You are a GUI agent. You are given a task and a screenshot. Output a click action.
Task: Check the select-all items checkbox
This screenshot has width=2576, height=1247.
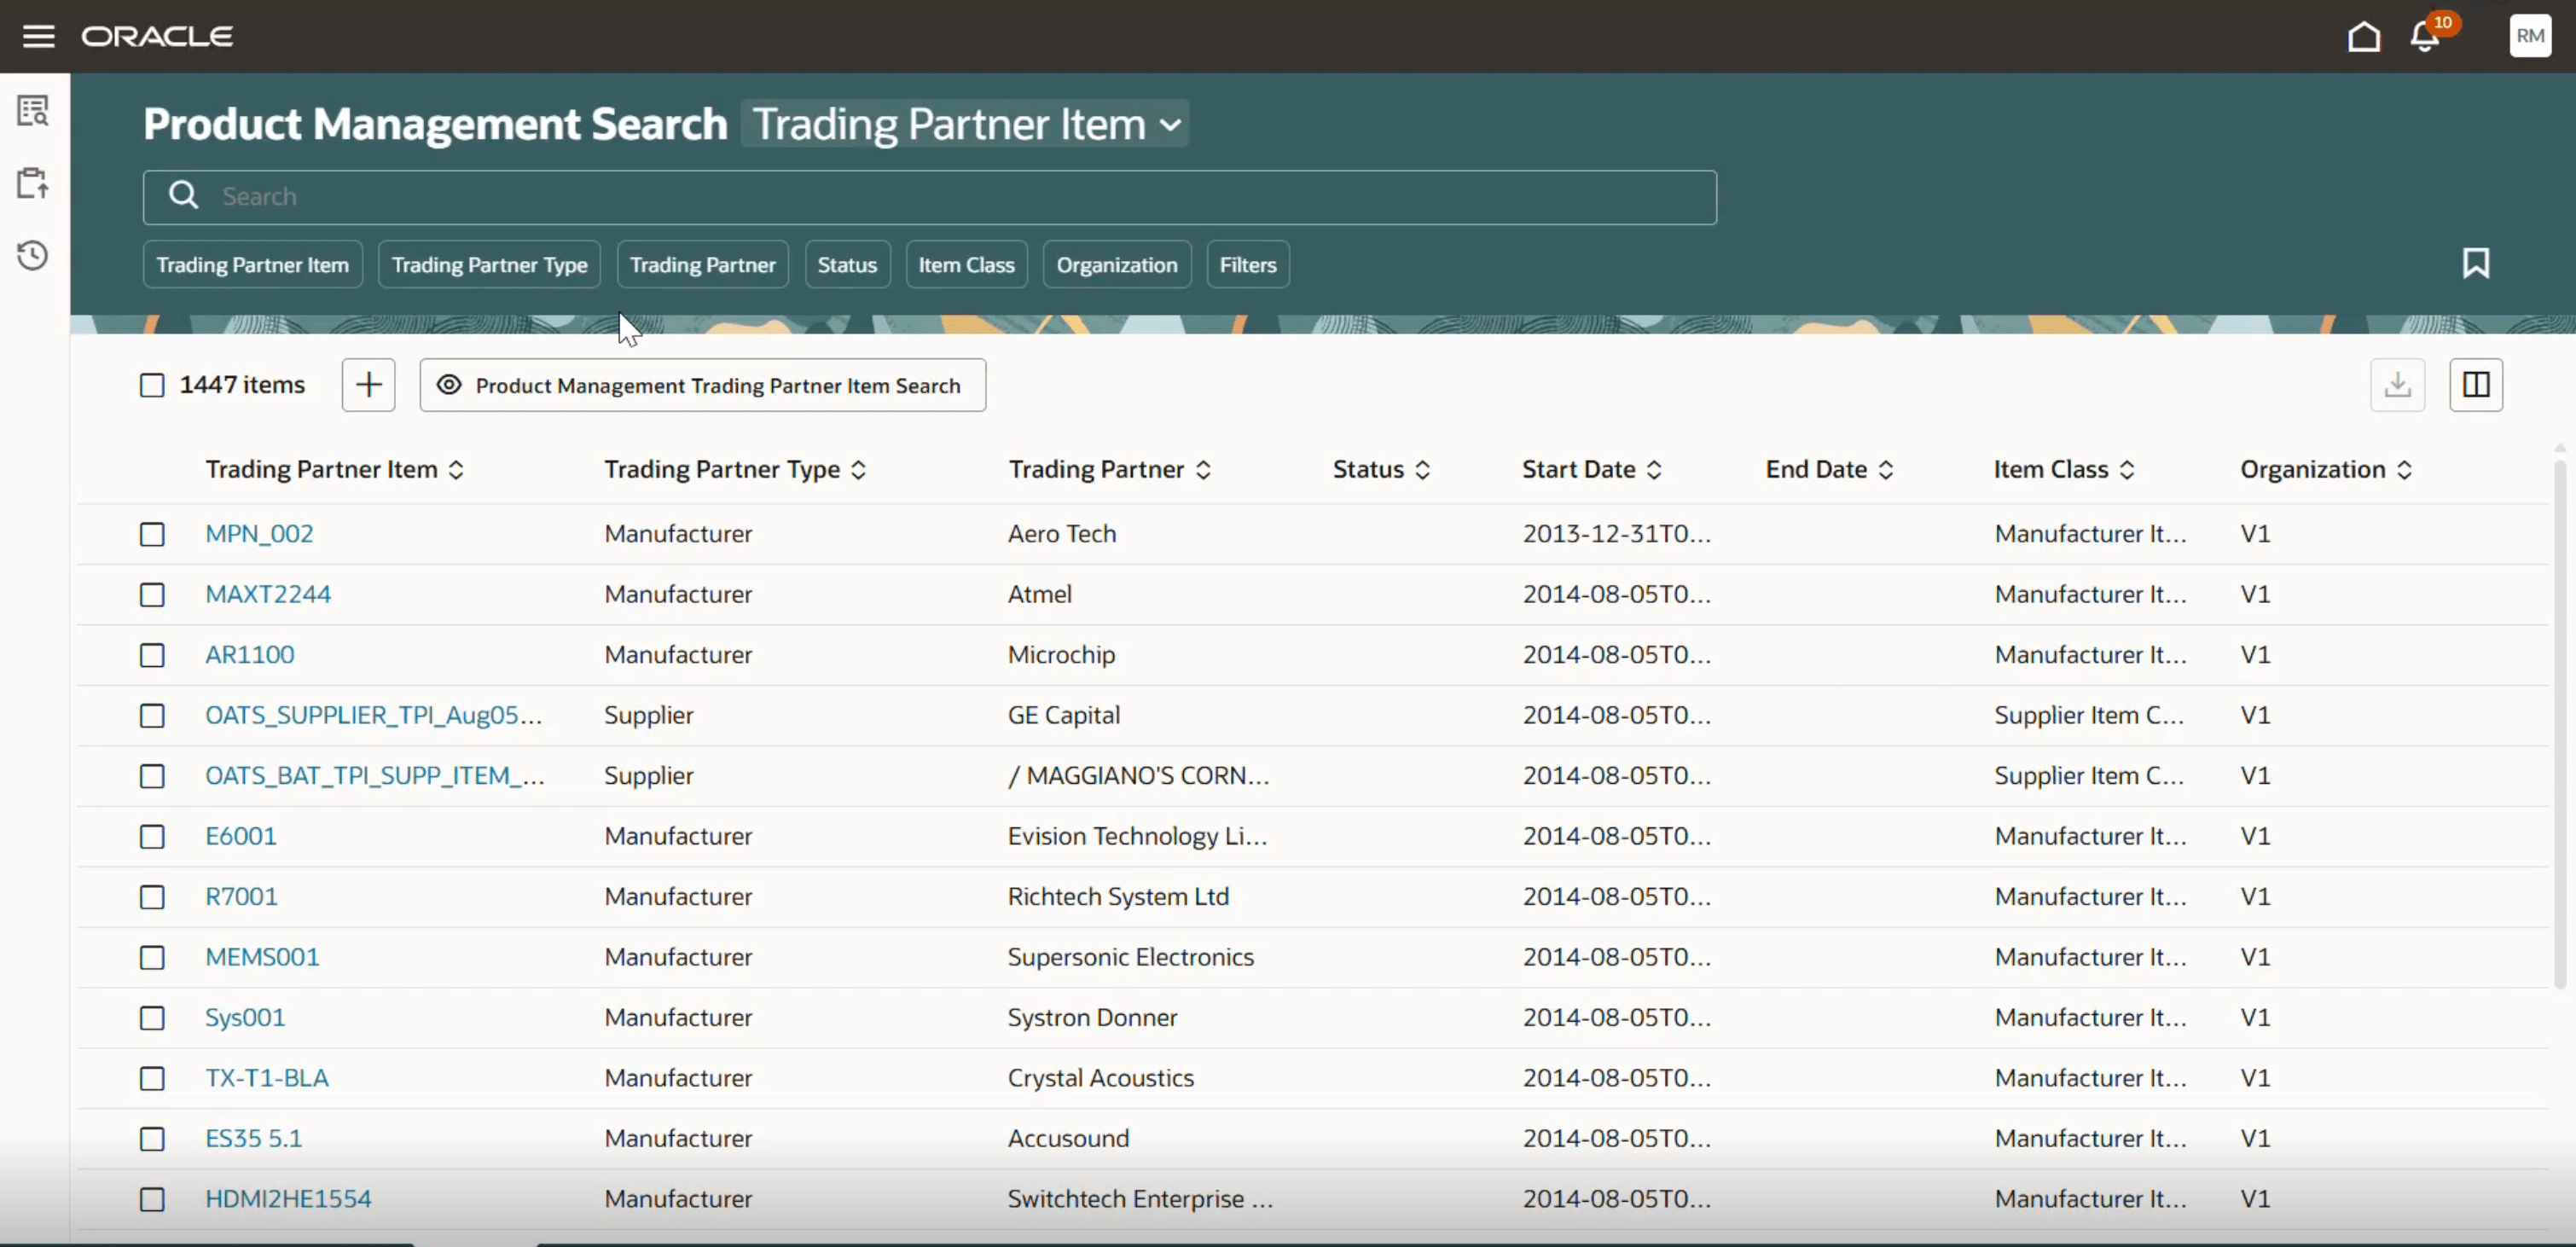coord(152,385)
